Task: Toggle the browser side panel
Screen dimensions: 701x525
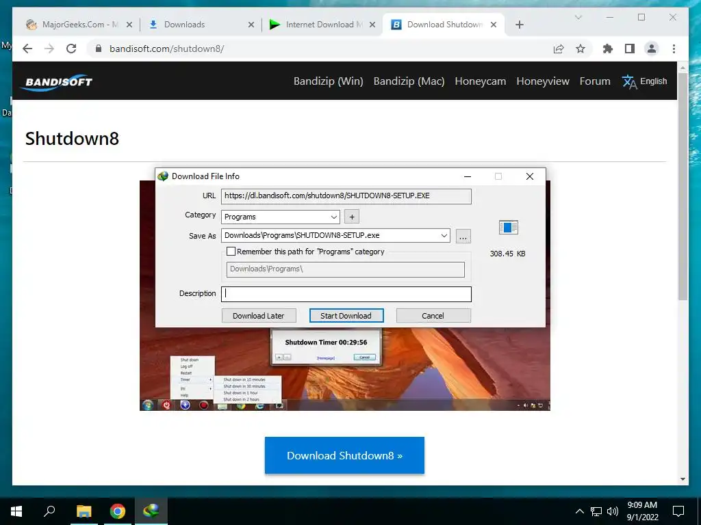Action: (x=630, y=49)
